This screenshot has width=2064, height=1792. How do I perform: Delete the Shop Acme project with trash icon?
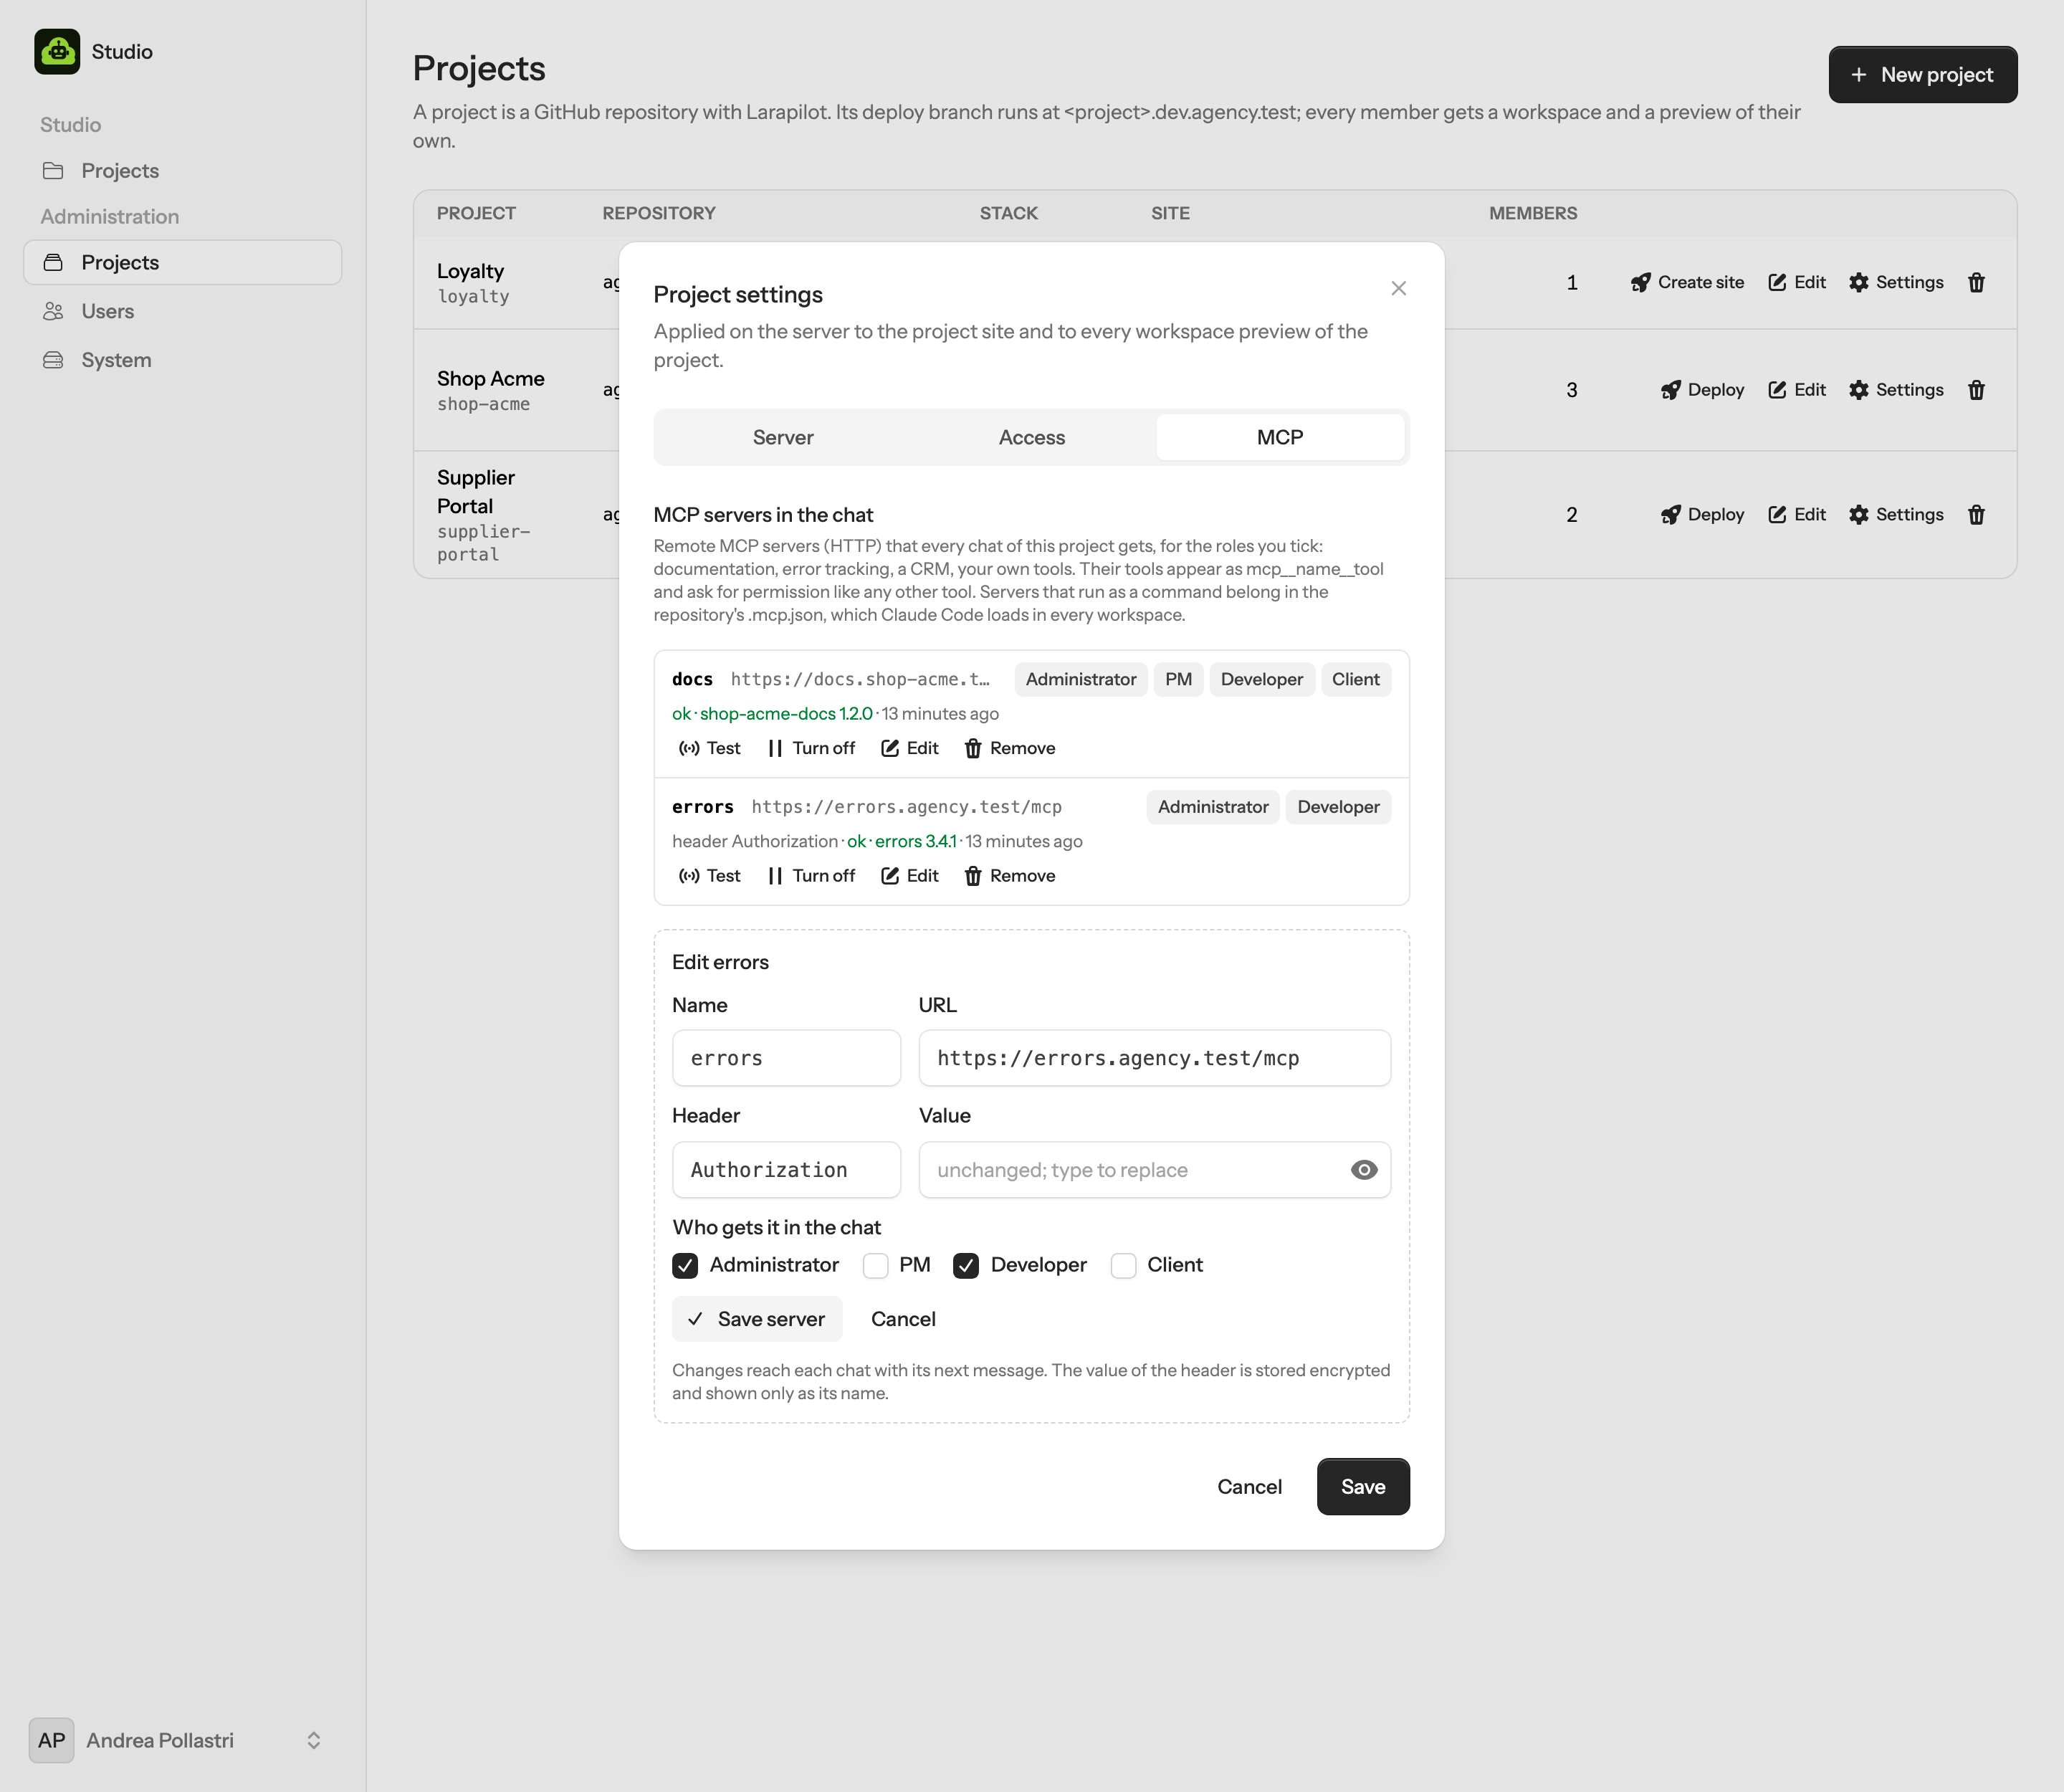[x=1976, y=390]
